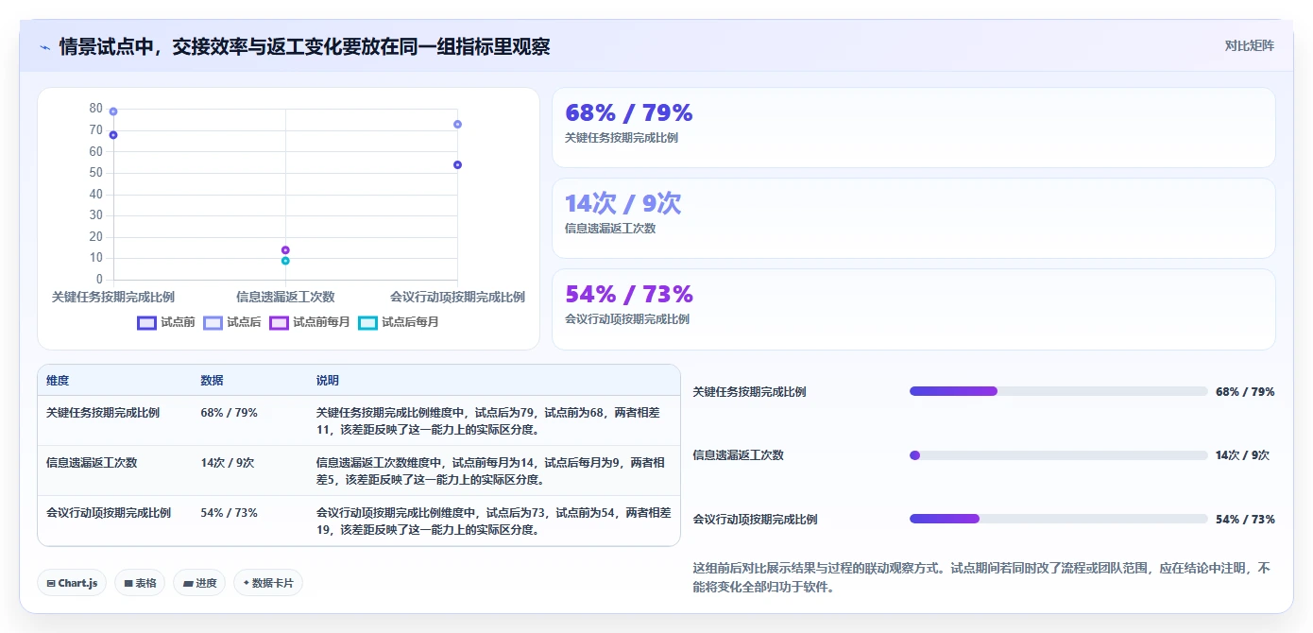Toggle the 试点后 legend item
The height and width of the screenshot is (633, 1313).
pyautogui.click(x=232, y=322)
